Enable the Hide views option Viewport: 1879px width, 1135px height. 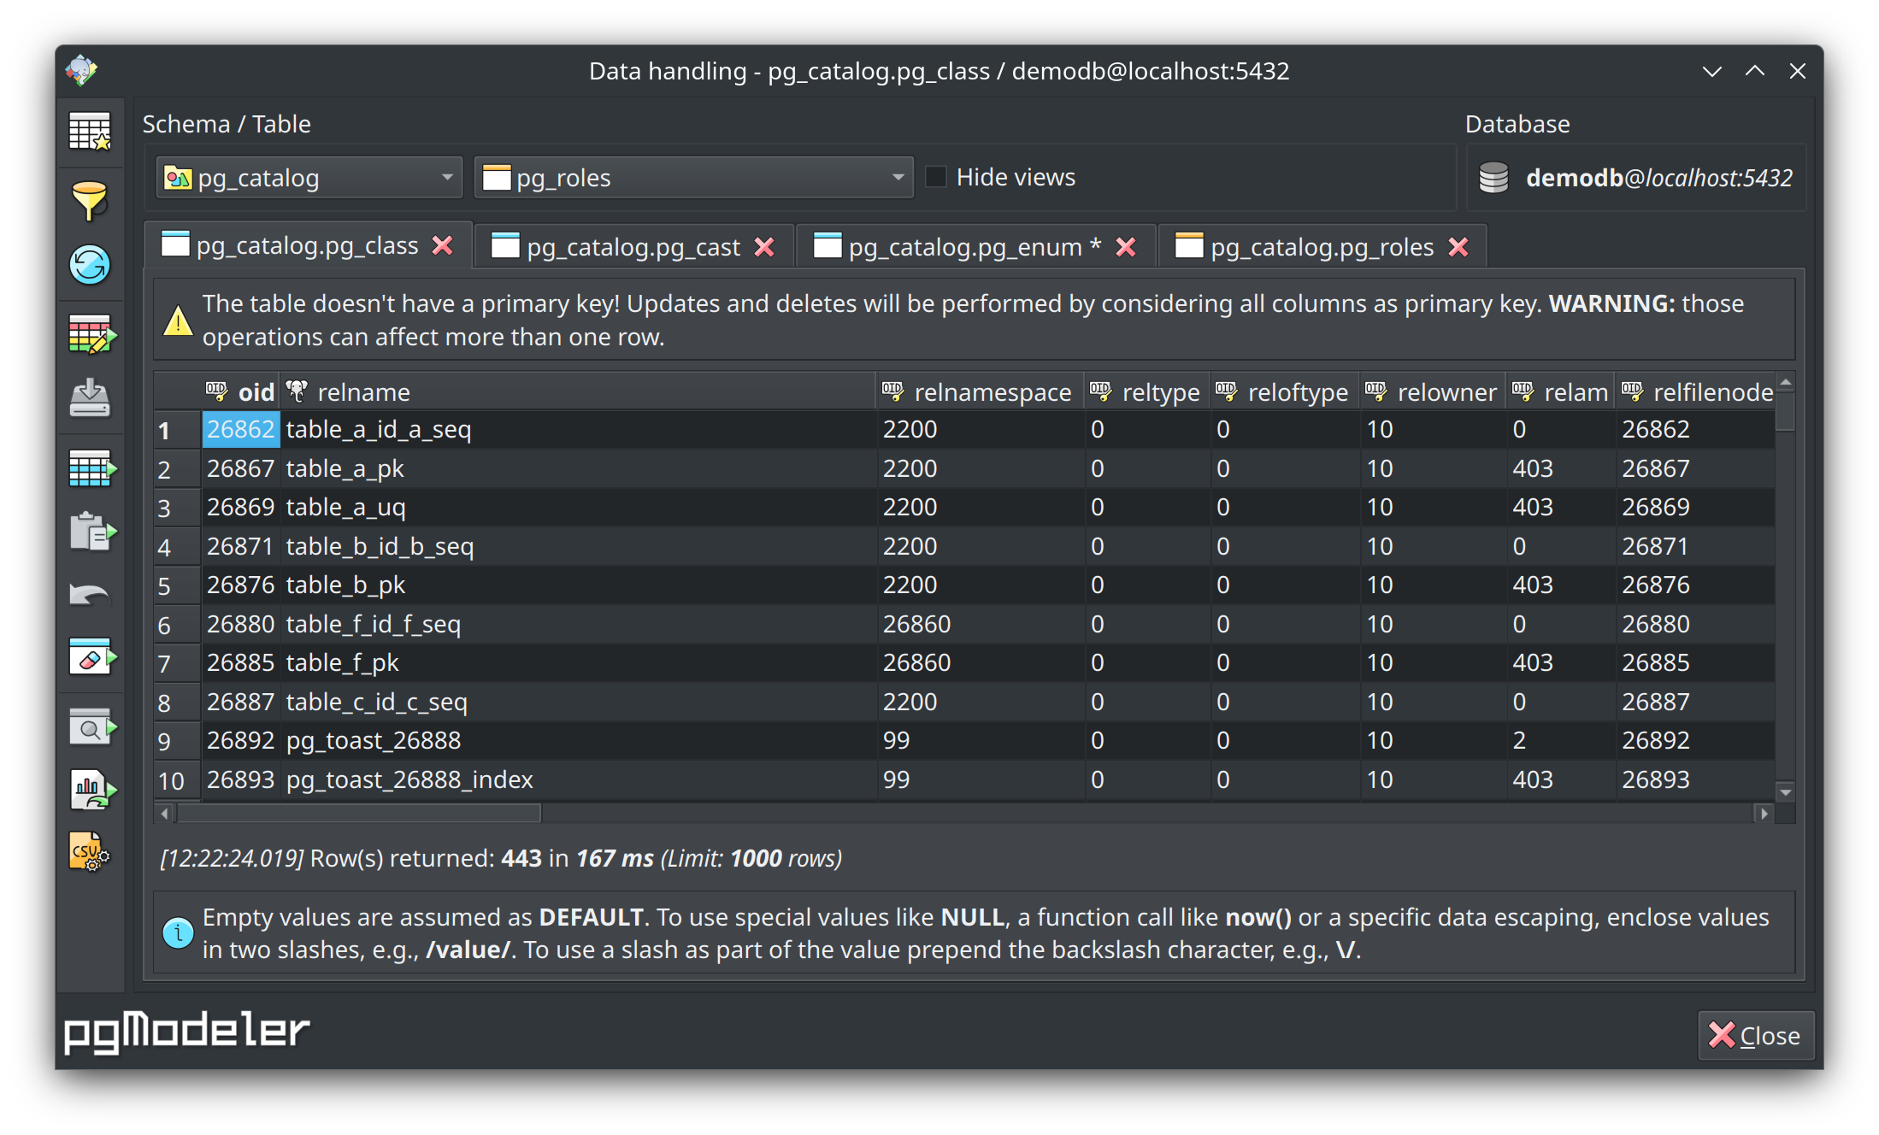(937, 176)
